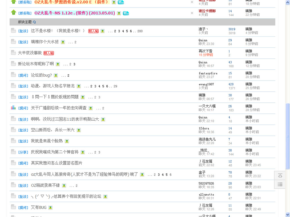Click reply count 428 on 名字接龙 thread
Image resolution: width=290 pixels, height=217 pixels.
click(231, 84)
